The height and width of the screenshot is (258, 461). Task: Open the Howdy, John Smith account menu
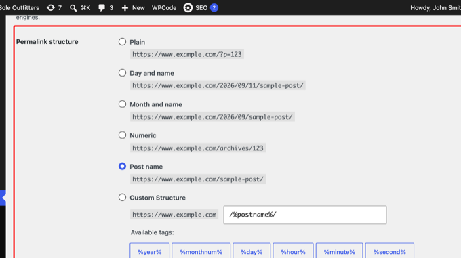coord(436,8)
